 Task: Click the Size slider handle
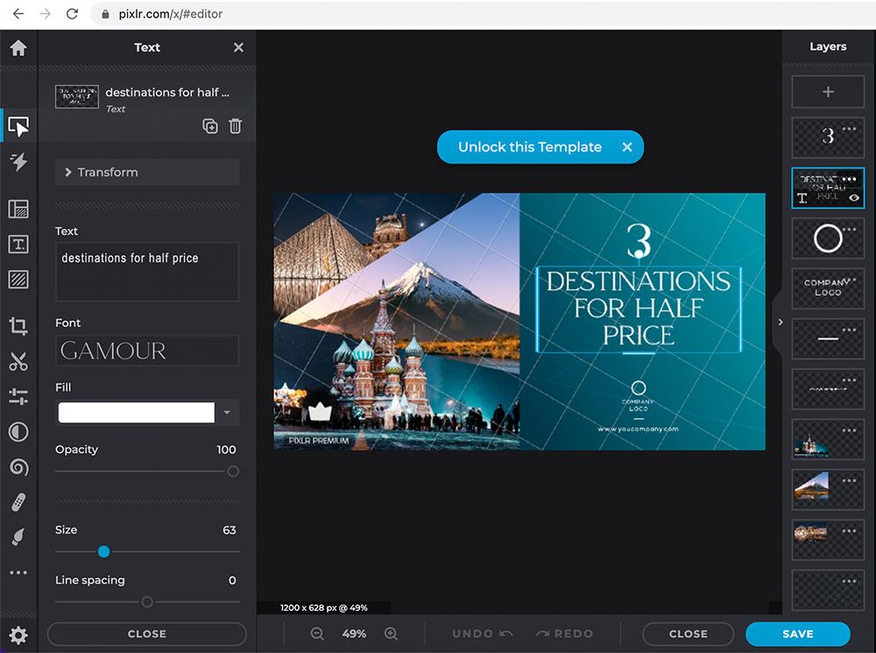104,552
